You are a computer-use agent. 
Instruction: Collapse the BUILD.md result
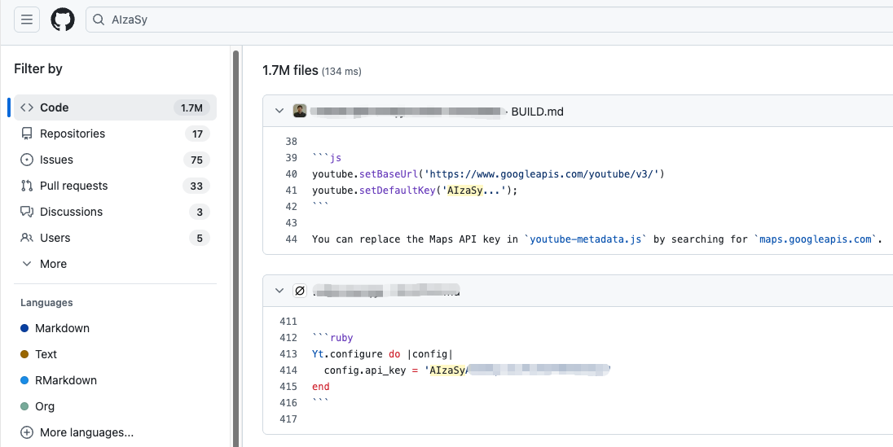pos(279,112)
